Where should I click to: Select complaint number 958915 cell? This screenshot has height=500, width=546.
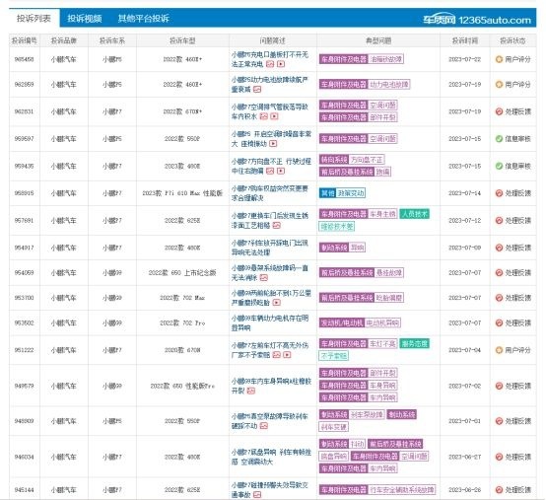[25, 193]
